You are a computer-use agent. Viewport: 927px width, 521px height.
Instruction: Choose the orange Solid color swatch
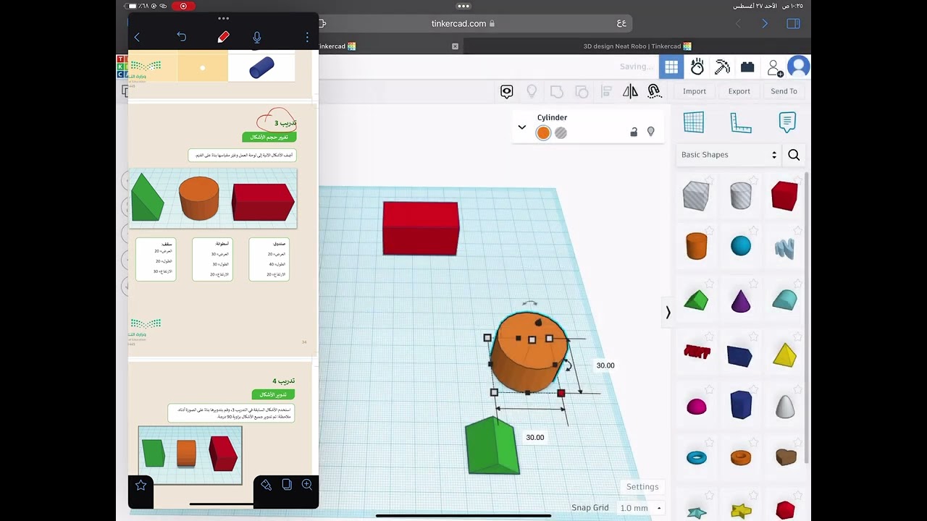(543, 133)
